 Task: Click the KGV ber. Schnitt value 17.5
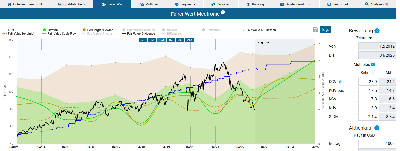point(368,90)
